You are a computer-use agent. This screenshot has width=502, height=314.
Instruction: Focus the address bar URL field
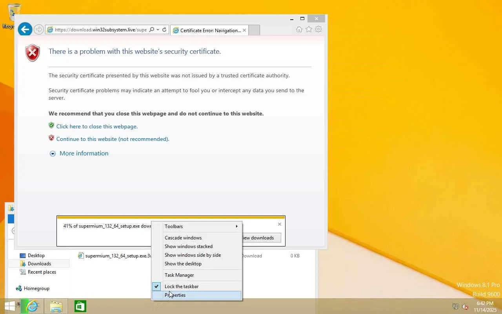pos(100,30)
